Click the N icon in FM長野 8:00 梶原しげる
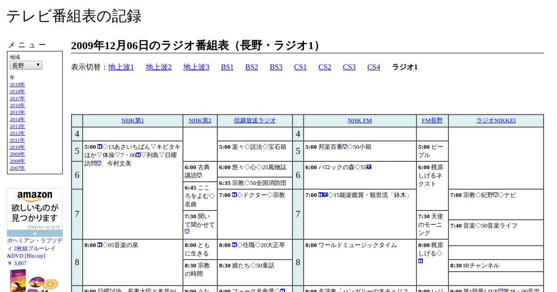The image size is (557, 292). tap(421, 261)
